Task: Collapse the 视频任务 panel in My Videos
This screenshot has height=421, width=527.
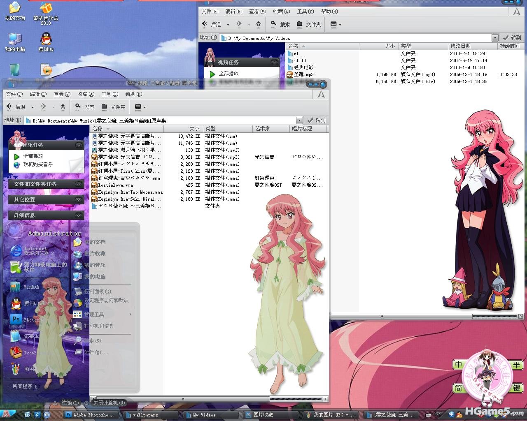Action: coord(274,62)
